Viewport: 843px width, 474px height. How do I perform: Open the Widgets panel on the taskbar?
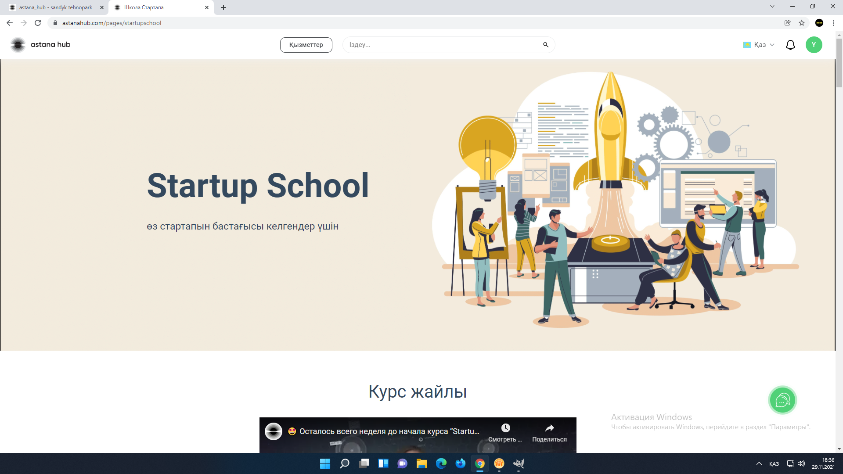383,463
